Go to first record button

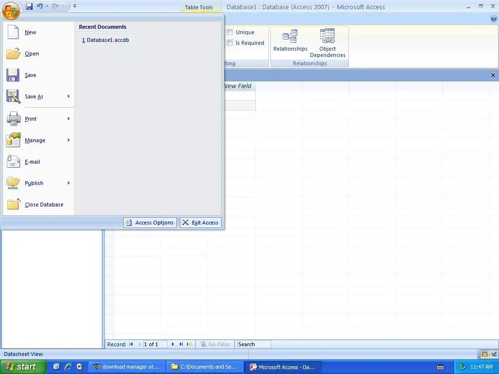coord(131,344)
